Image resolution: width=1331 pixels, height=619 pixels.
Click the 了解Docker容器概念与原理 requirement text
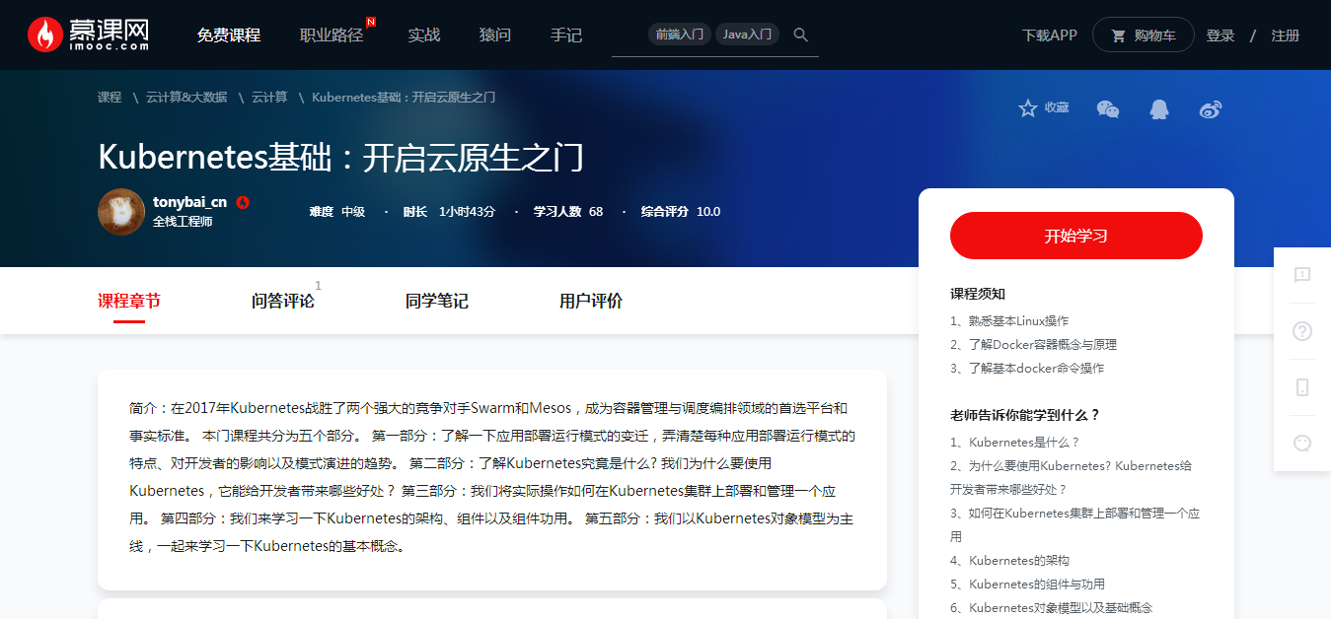(x=1034, y=345)
